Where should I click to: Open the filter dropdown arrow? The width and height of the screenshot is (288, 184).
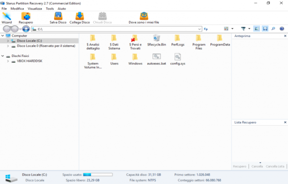(x=249, y=29)
